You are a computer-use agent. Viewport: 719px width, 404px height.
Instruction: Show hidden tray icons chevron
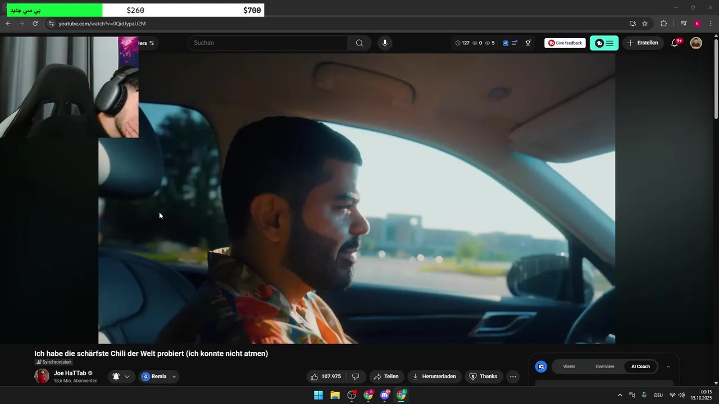tap(620, 395)
